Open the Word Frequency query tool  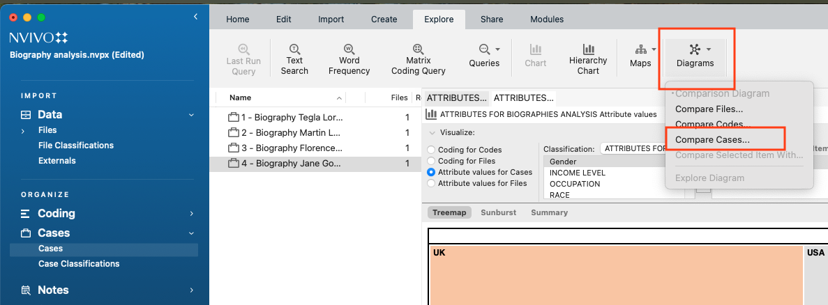click(x=349, y=49)
